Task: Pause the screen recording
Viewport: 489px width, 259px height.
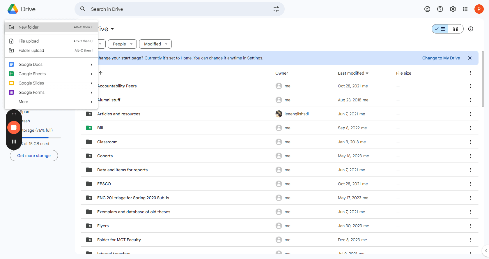Action: coord(14,142)
